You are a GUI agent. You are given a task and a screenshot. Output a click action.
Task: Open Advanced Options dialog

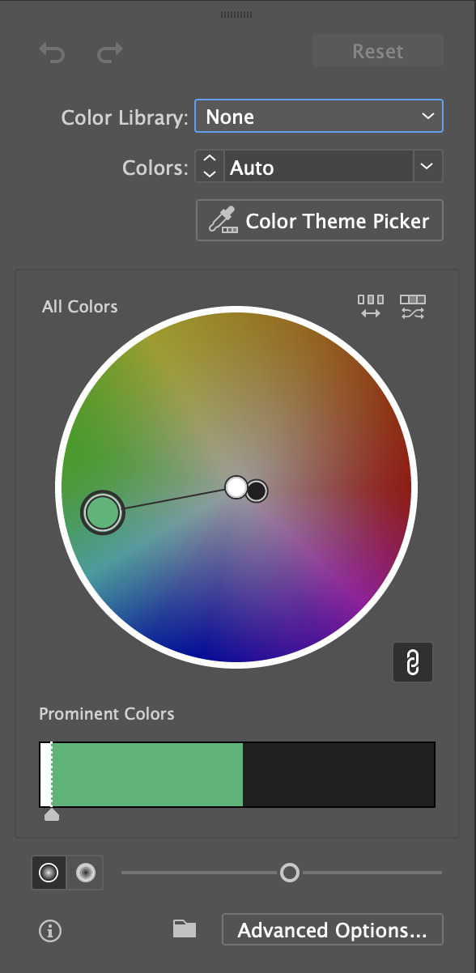[333, 930]
